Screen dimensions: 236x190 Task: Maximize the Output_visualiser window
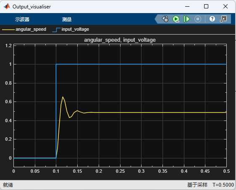tap(206, 6)
